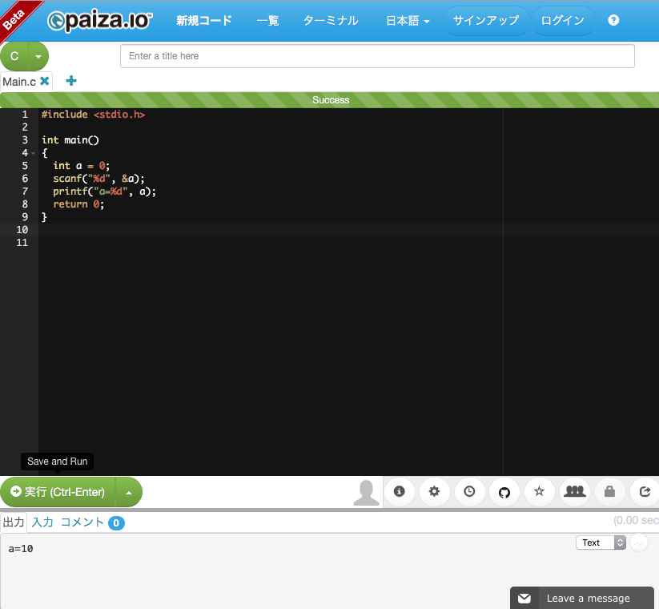Open the language selection dropdown 日本語
Screen dimensions: 659x609
tap(406, 20)
